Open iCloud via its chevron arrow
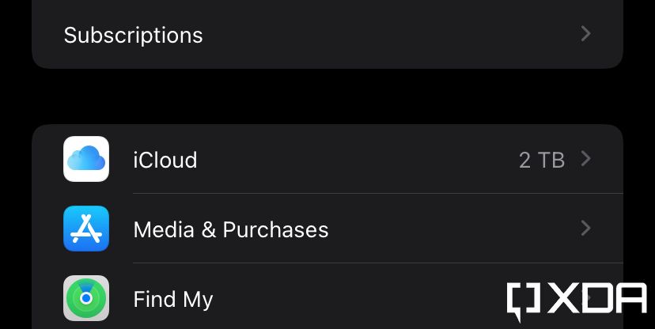 (585, 159)
